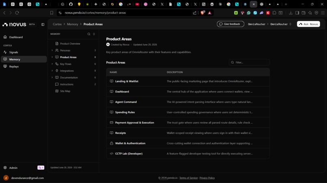
Task: Switch to the YouTube browser tab
Action: [x=137, y=4]
